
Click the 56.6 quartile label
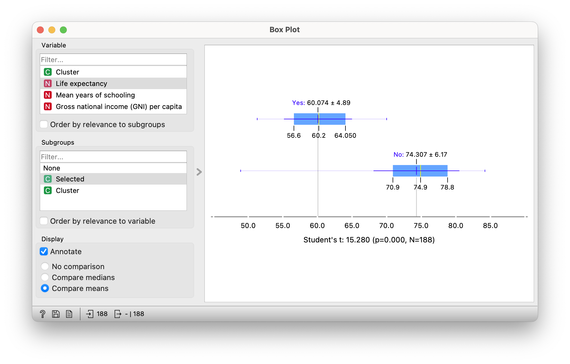294,135
